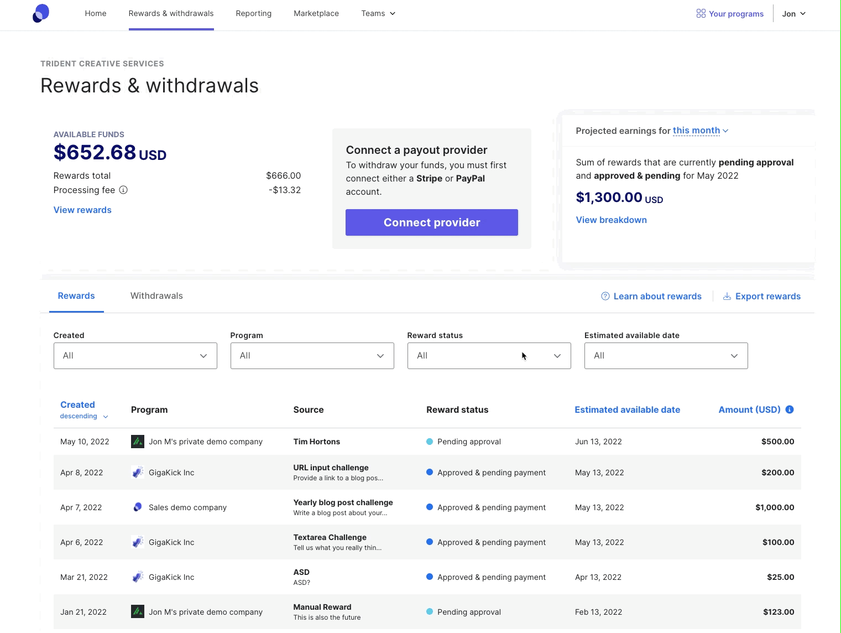Click status dot for Textarea Challenge
The image size is (841, 633).
coord(430,542)
